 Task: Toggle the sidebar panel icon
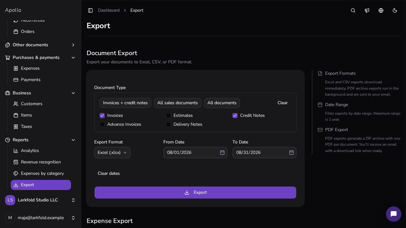[90, 10]
